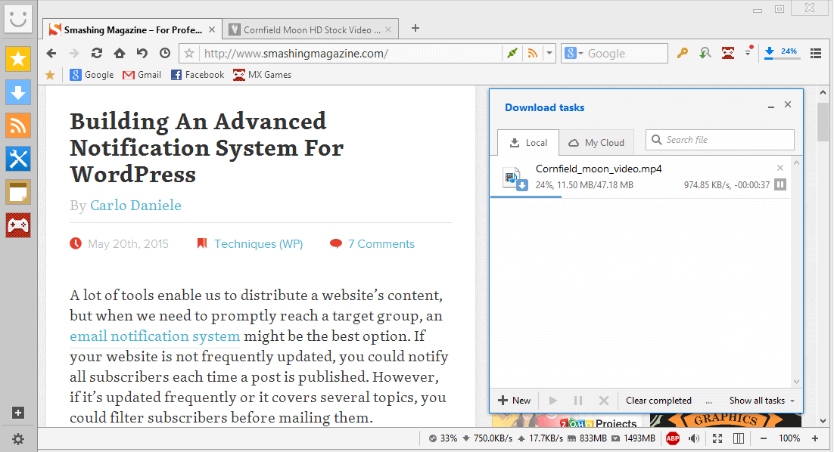The width and height of the screenshot is (834, 452).
Task: Open browsing history via clock icon
Action: tap(164, 53)
